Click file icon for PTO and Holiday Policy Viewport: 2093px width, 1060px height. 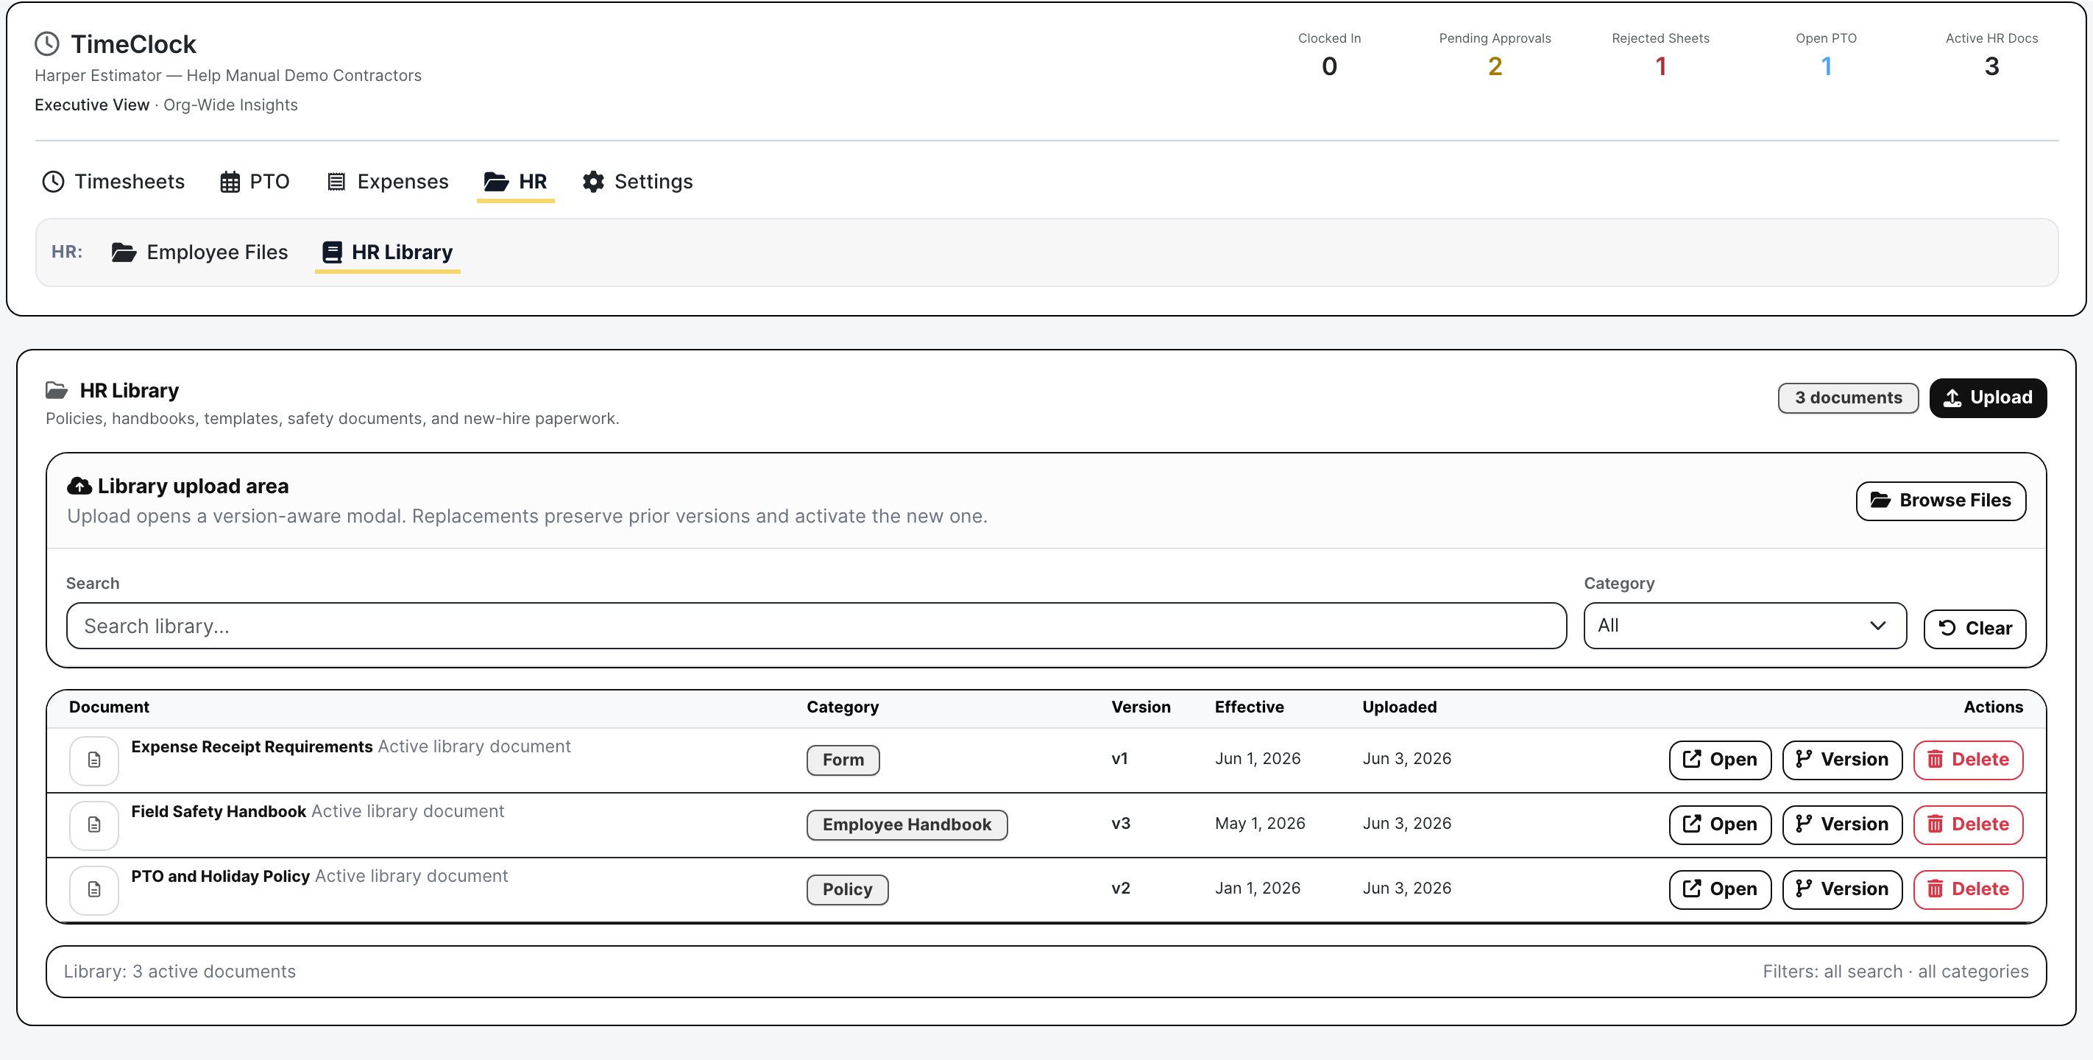tap(94, 890)
